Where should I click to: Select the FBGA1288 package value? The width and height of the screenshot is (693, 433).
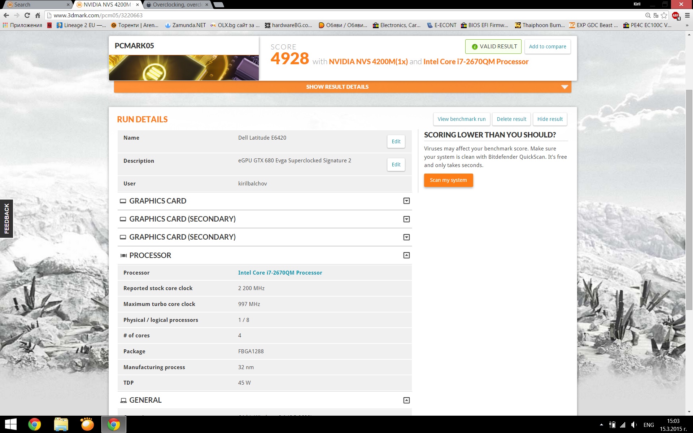[251, 351]
